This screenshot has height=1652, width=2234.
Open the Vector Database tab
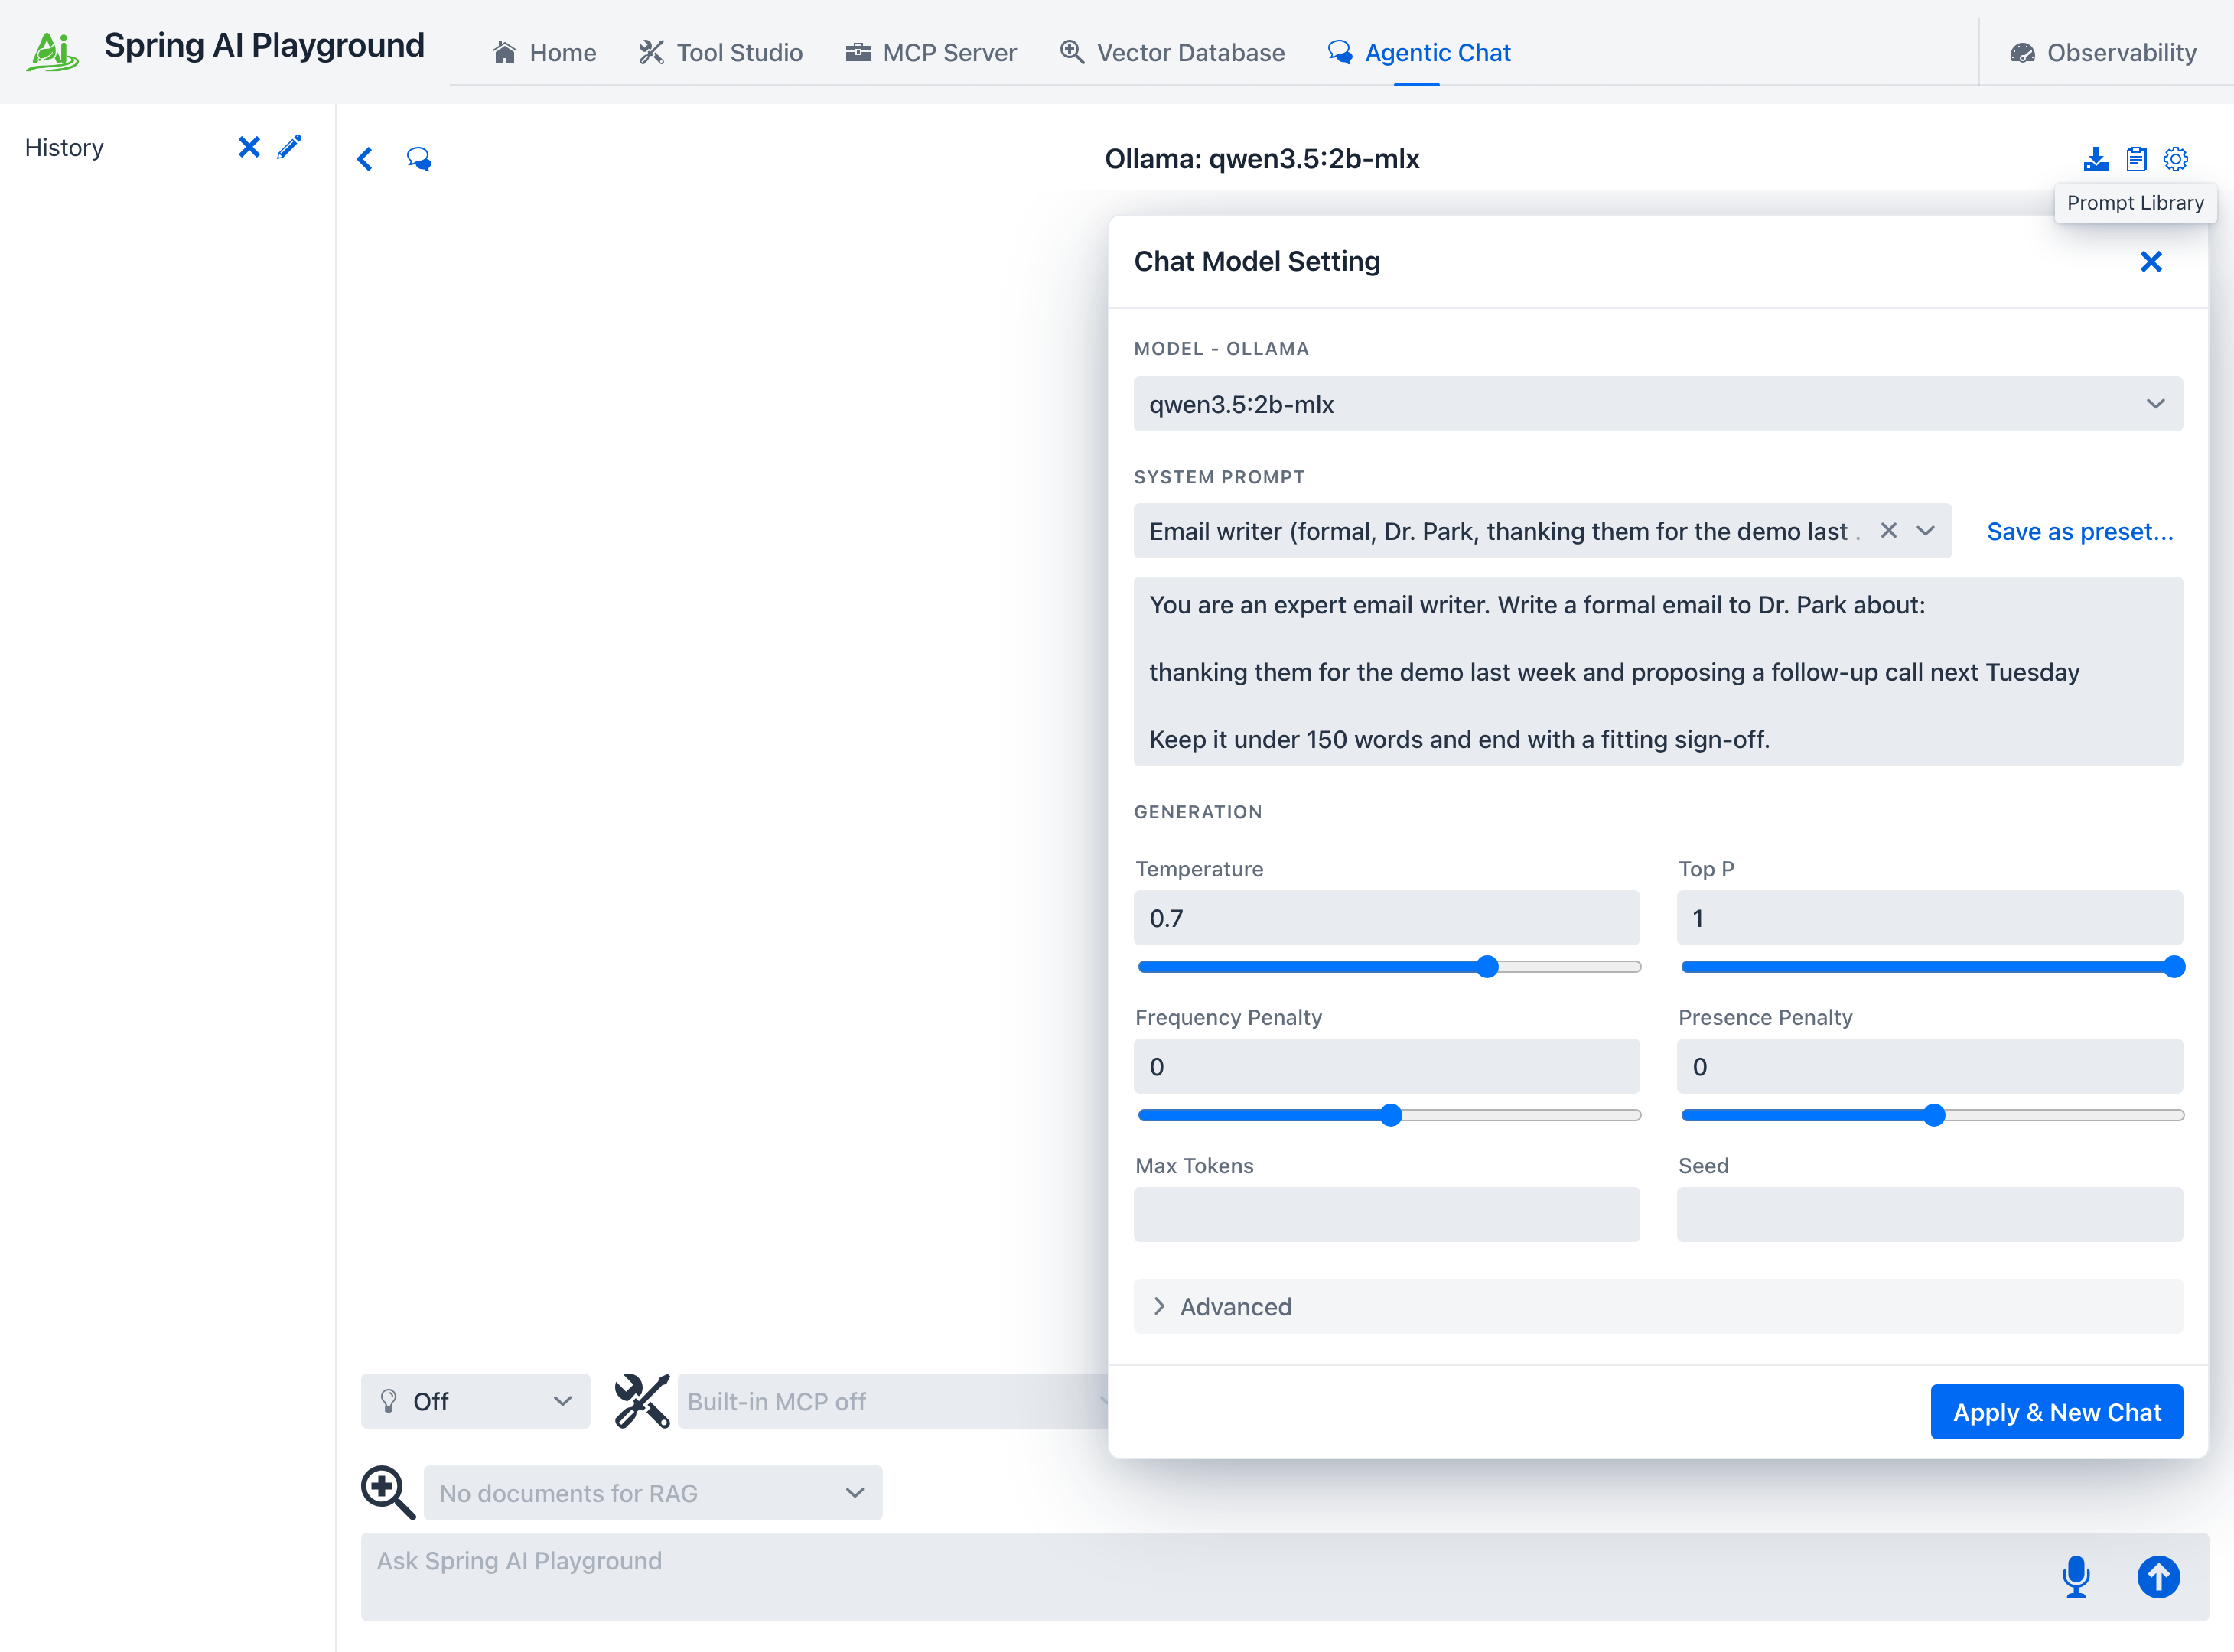[x=1173, y=52]
